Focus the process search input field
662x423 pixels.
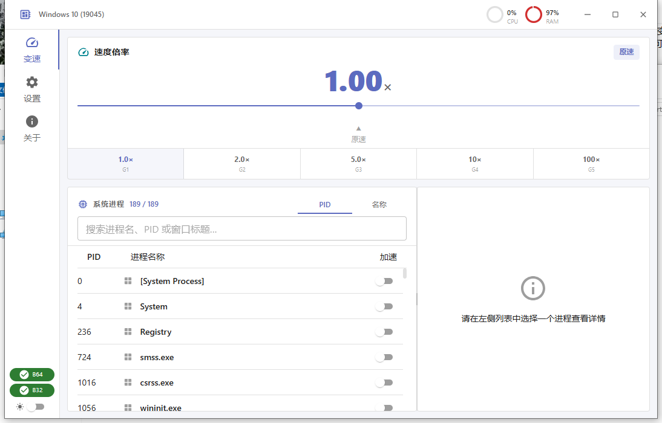242,228
